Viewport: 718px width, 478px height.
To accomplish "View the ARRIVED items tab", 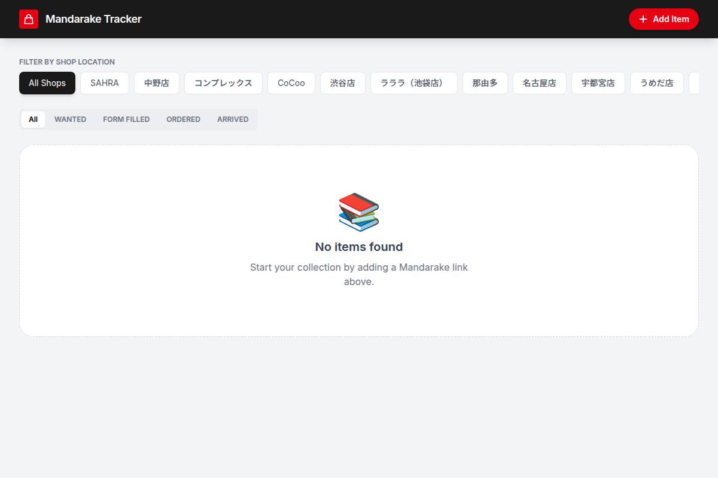I will tap(233, 119).
